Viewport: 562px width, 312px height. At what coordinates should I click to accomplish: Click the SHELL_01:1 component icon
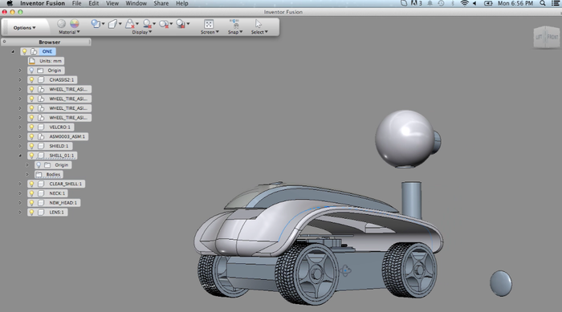tap(41, 156)
